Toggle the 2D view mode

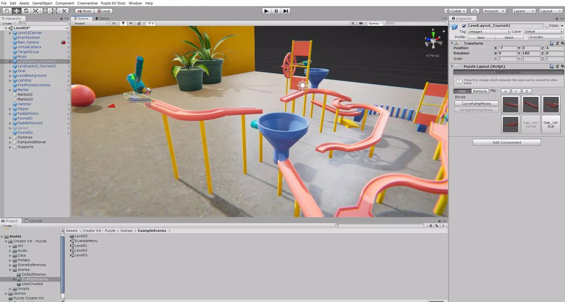(113, 23)
